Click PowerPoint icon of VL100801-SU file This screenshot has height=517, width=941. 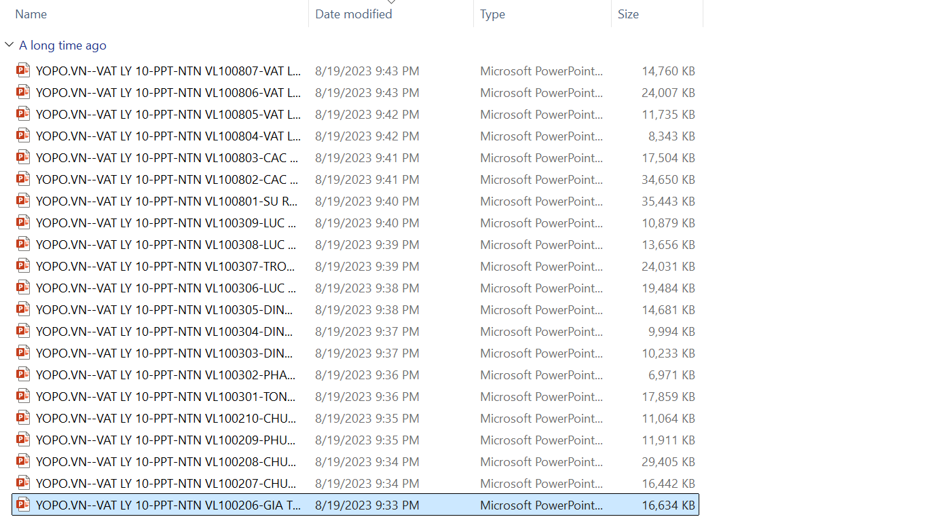point(23,201)
